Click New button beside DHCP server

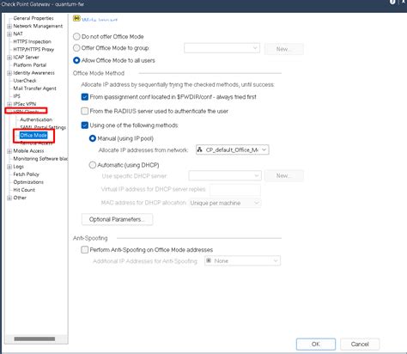click(x=284, y=175)
